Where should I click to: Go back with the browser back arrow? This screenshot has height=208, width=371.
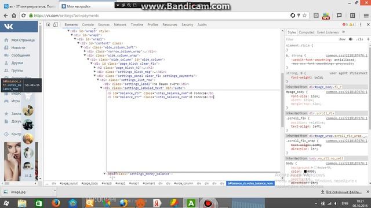(6, 16)
